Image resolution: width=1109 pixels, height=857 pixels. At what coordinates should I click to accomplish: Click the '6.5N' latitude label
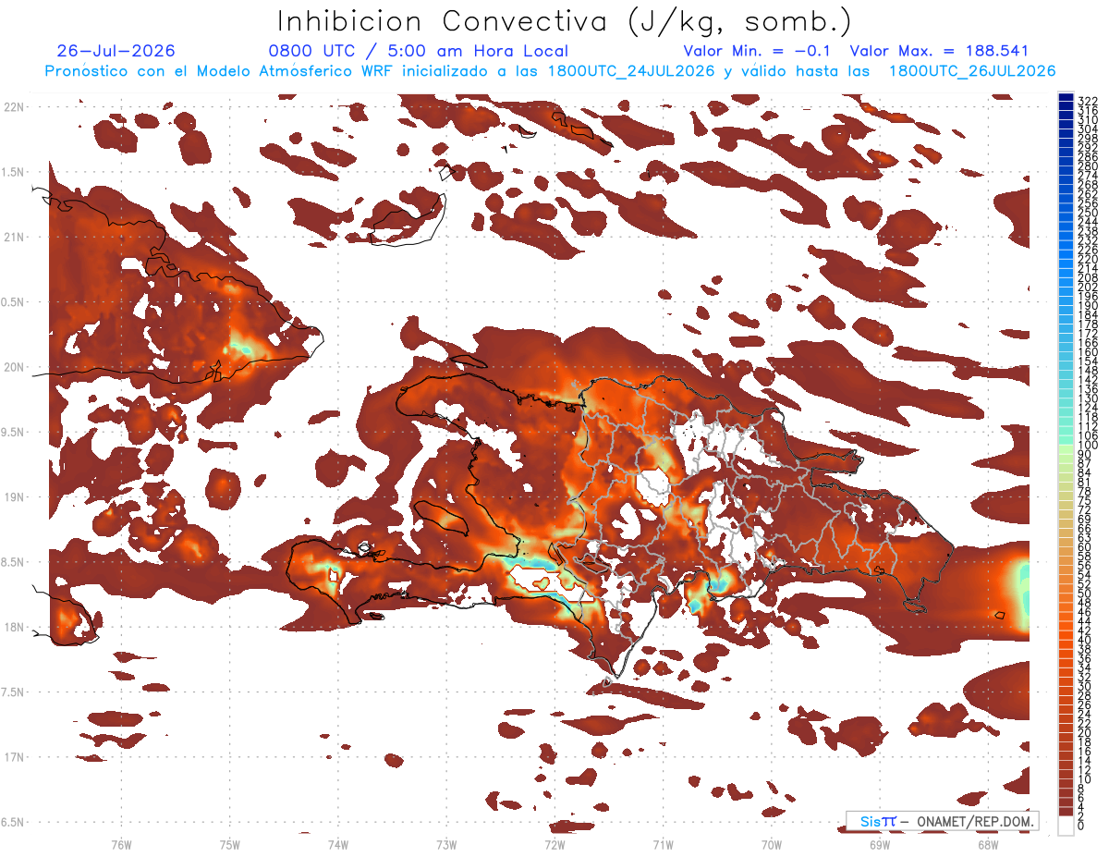tap(13, 822)
